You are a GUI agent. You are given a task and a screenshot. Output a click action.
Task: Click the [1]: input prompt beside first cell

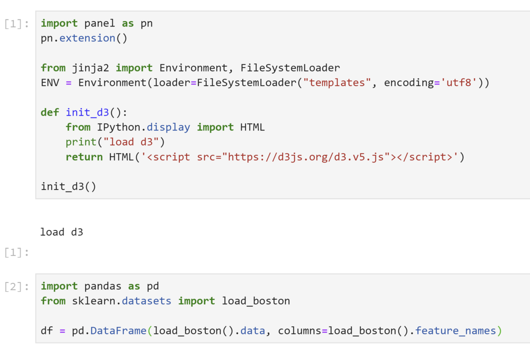tap(17, 23)
